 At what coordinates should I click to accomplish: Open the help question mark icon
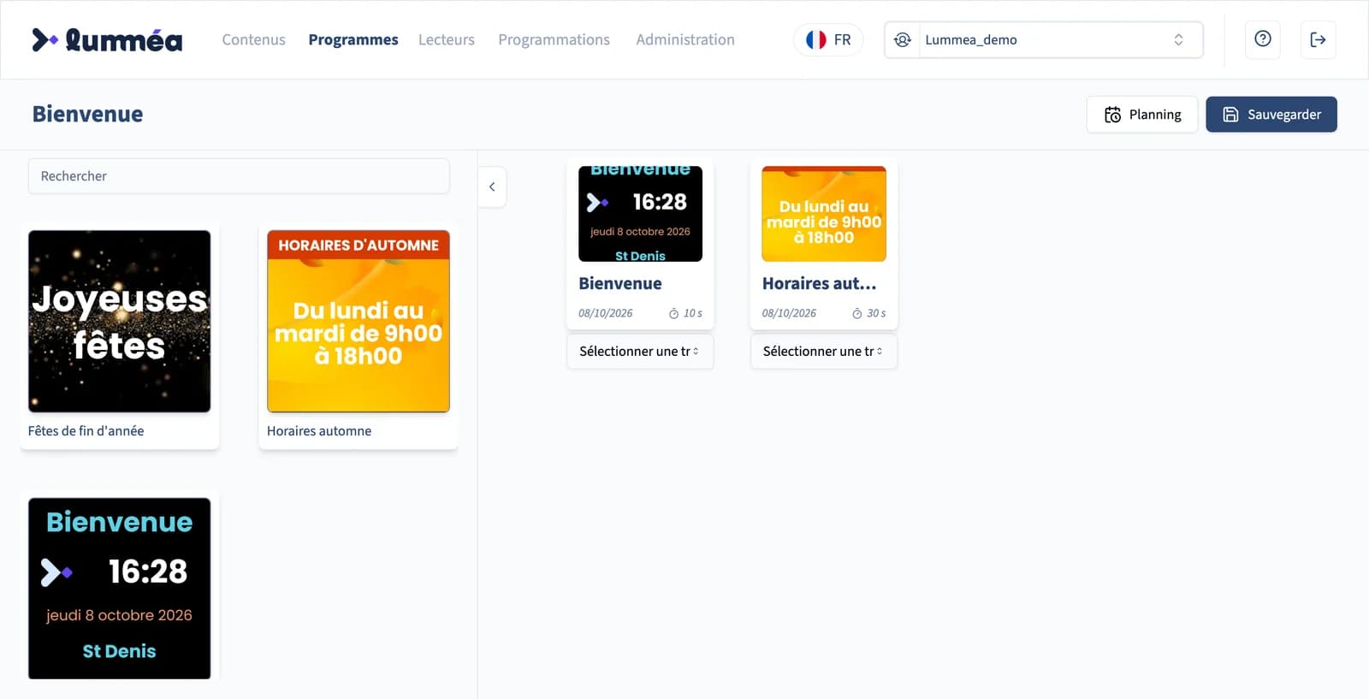[1262, 39]
